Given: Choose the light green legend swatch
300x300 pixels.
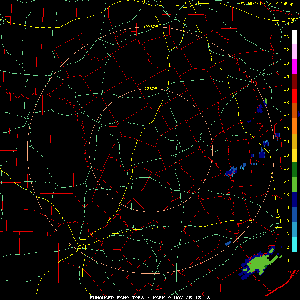Looking at the screenshot, I should 294,185.
